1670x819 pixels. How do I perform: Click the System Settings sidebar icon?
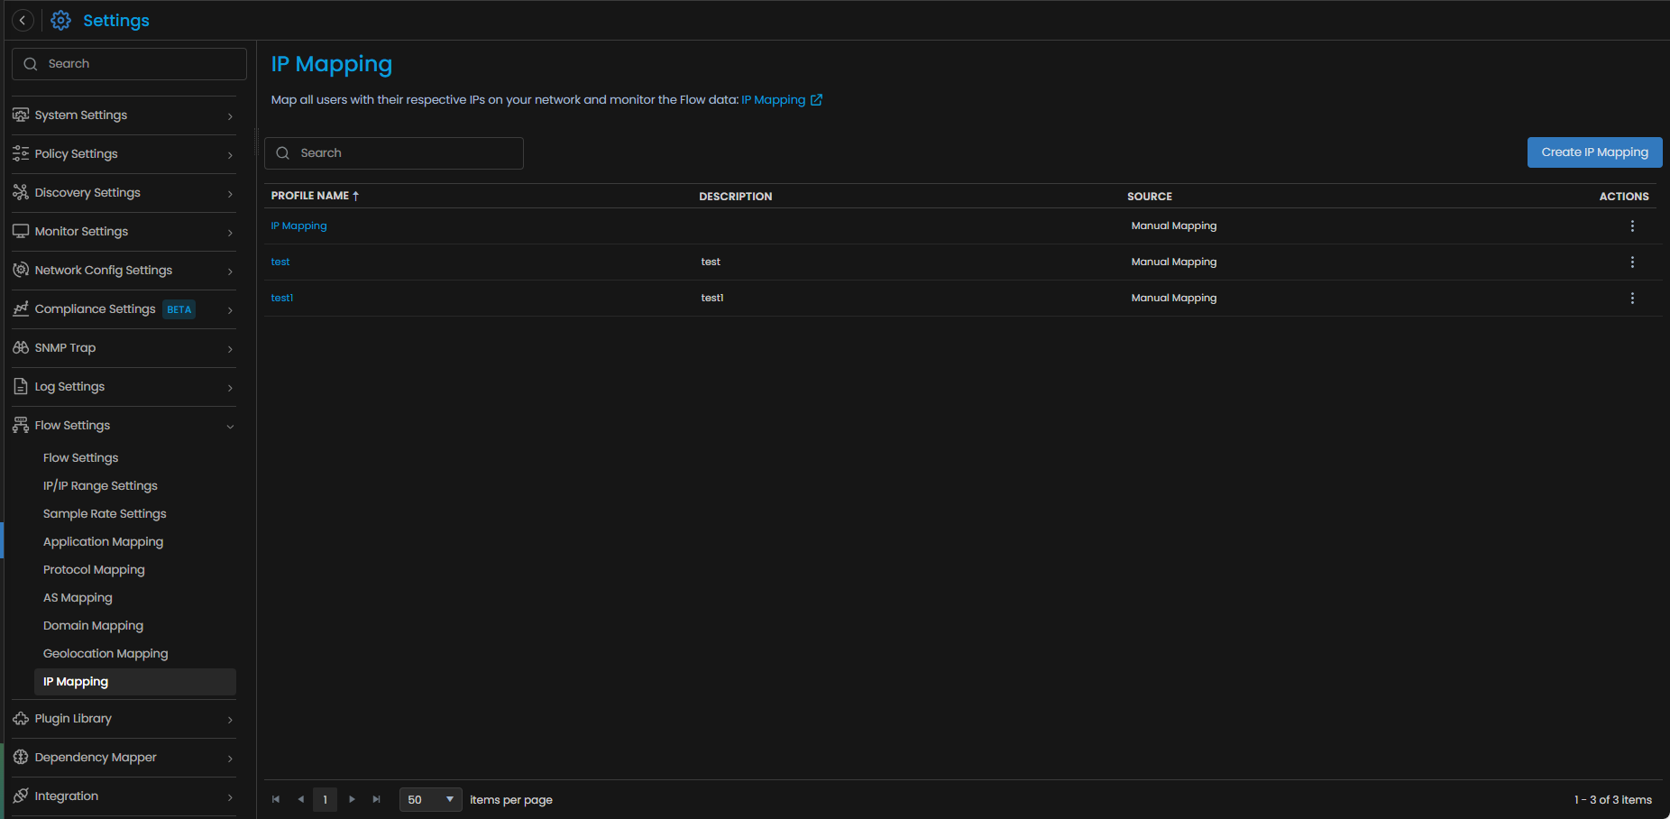tap(21, 115)
